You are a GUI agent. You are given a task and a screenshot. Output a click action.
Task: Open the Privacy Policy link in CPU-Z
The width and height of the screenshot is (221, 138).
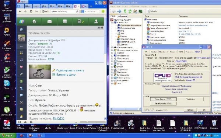point(181,61)
